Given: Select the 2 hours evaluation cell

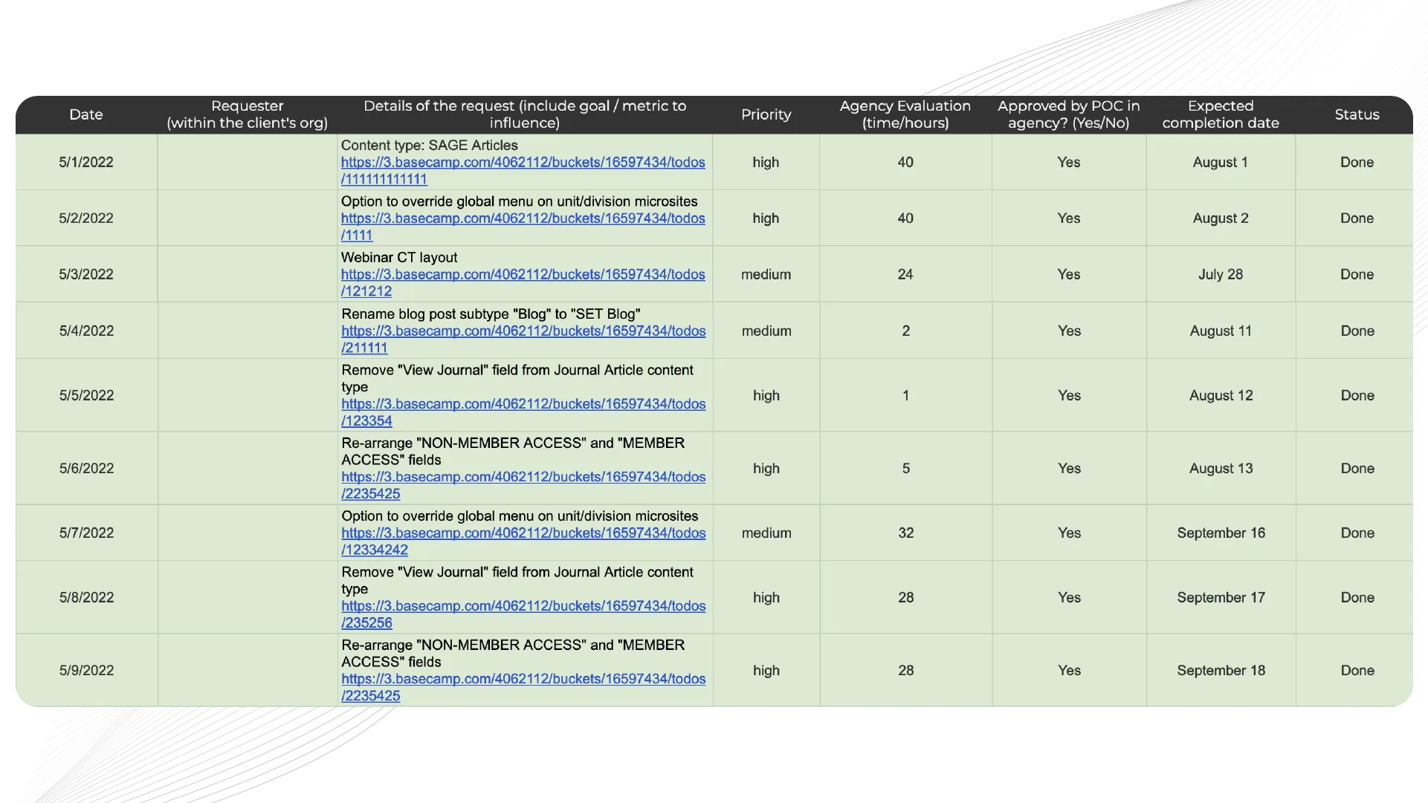Looking at the screenshot, I should pyautogui.click(x=905, y=331).
